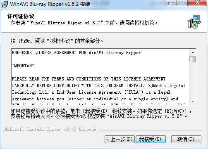208x149 pixels.
Task: Click the 许可证协议 header title
Action: pos(21,16)
